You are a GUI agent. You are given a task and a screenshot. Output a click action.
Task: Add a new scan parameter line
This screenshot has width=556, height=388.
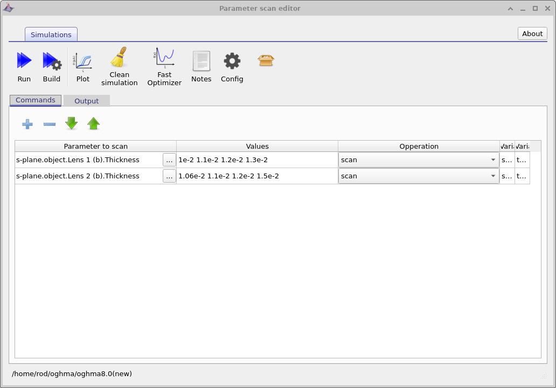[x=27, y=124]
